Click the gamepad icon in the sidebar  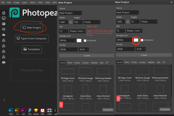point(4,63)
